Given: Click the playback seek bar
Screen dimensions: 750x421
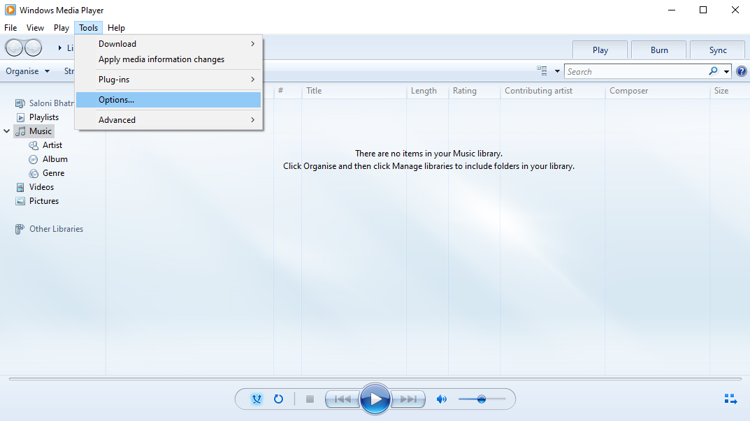Looking at the screenshot, I should (x=375, y=379).
